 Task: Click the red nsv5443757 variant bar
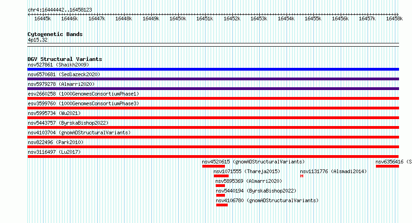[x=213, y=127]
